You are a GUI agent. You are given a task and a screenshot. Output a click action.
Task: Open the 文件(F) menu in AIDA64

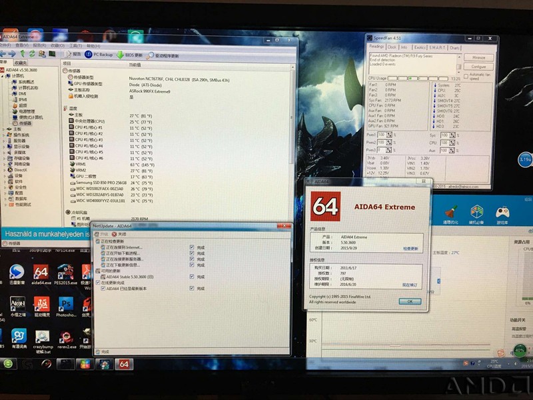tap(5, 45)
